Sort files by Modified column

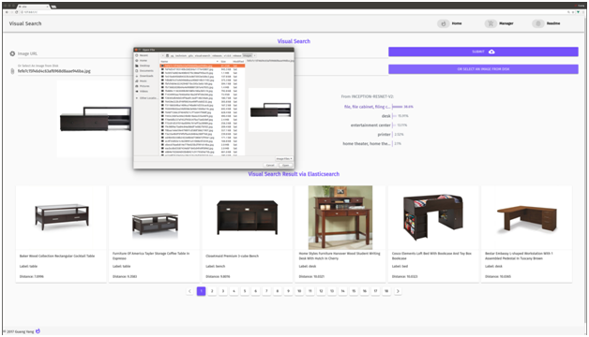click(x=238, y=61)
